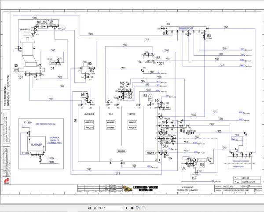Click the greyed-out pages icon in the navigation bar
The height and width of the screenshot is (212, 264).
click(144, 208)
